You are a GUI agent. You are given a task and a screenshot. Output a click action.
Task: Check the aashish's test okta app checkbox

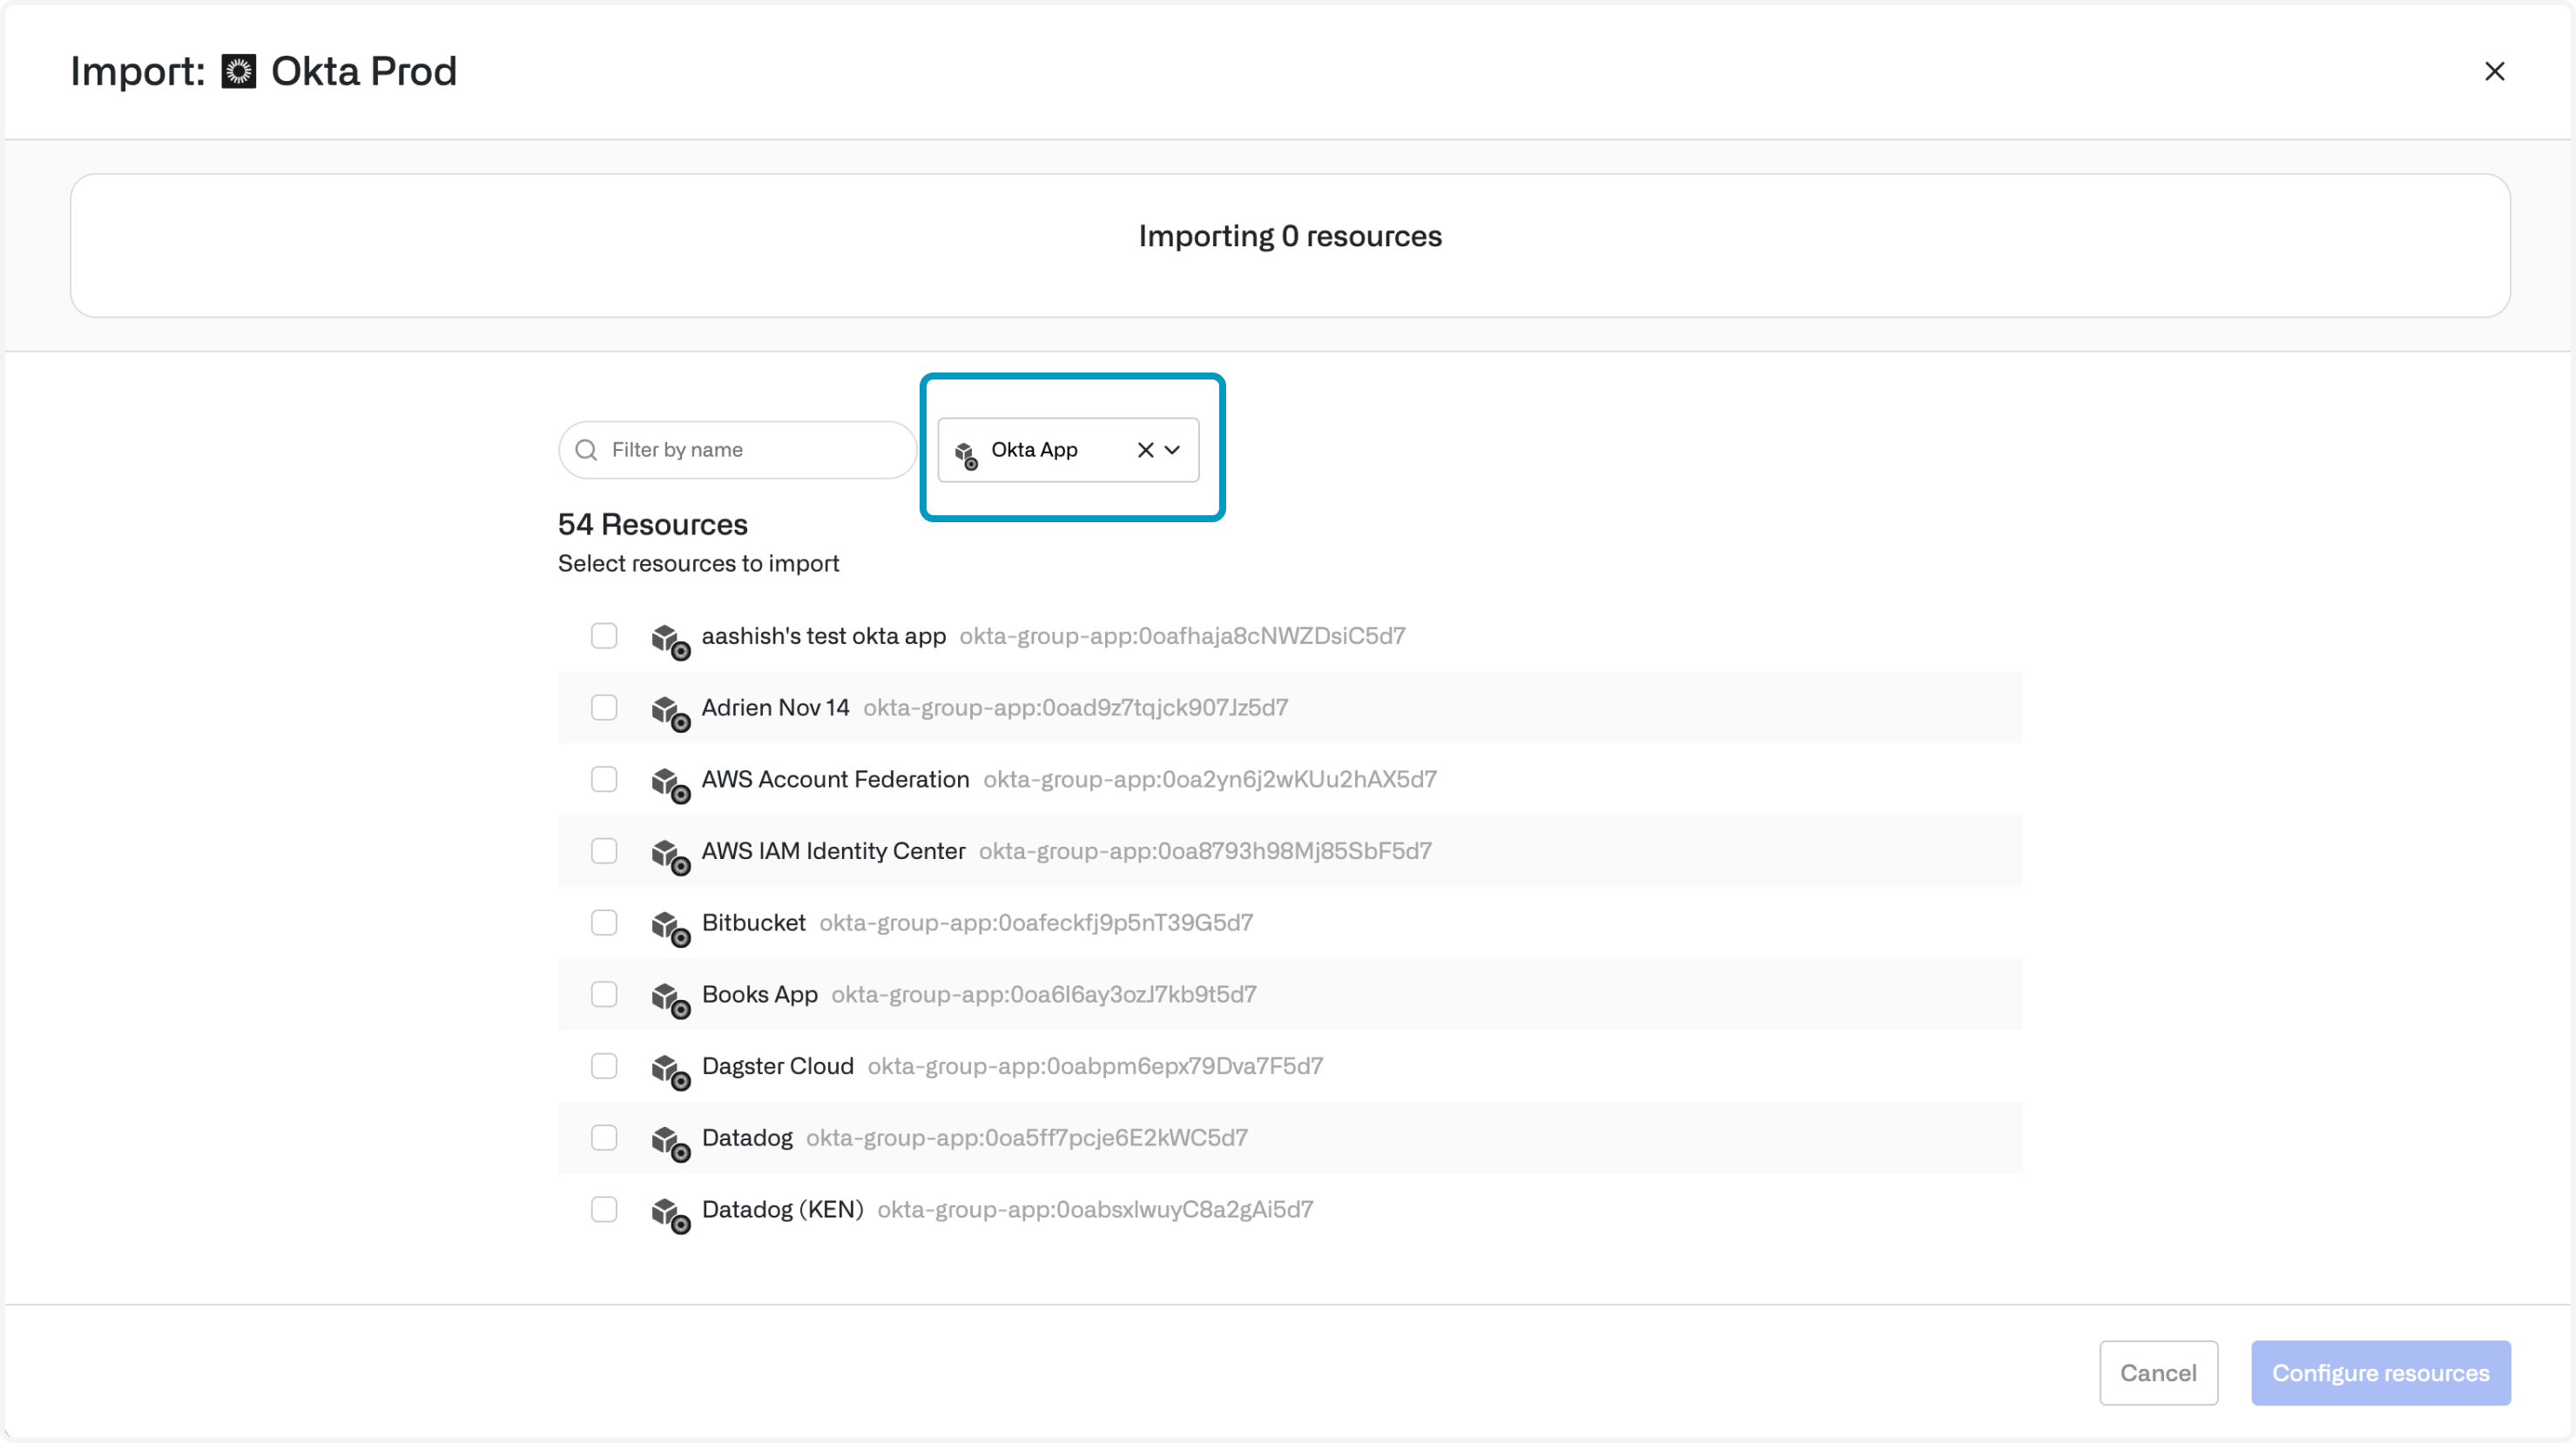point(604,635)
